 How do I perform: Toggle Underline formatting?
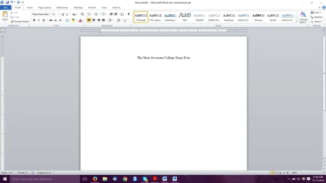(x=43, y=20)
